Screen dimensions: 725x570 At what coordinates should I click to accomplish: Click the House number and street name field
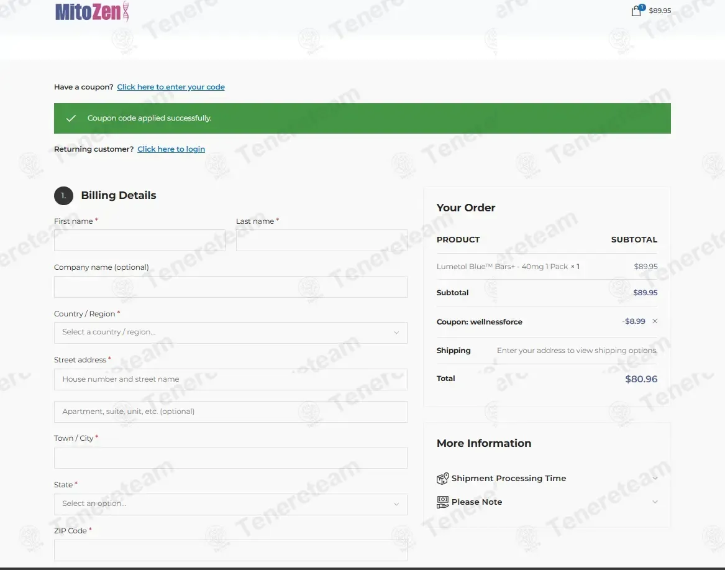click(x=230, y=379)
